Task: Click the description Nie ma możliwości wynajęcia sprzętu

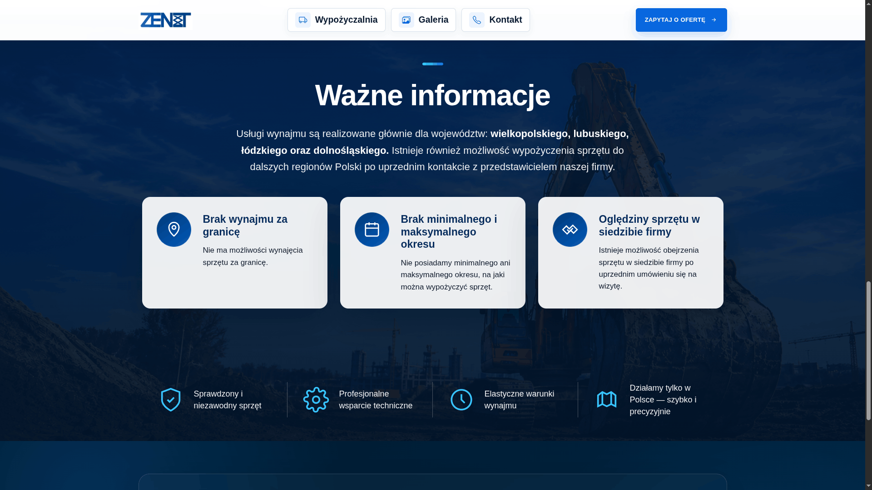Action: point(253,256)
